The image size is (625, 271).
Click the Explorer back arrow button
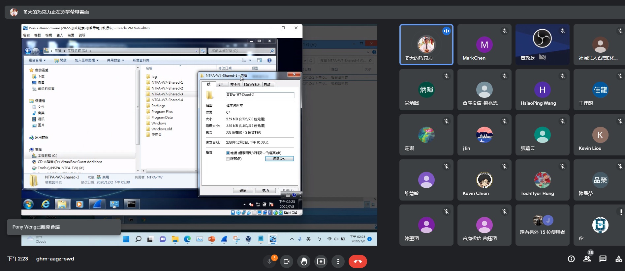pyautogui.click(x=28, y=51)
